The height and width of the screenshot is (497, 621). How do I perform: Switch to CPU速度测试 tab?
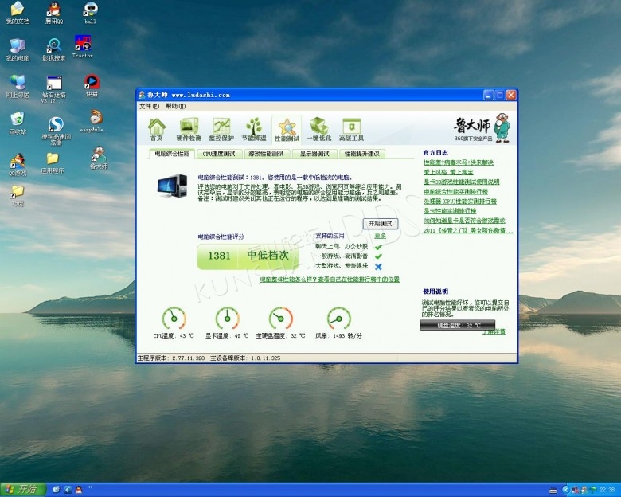point(219,154)
